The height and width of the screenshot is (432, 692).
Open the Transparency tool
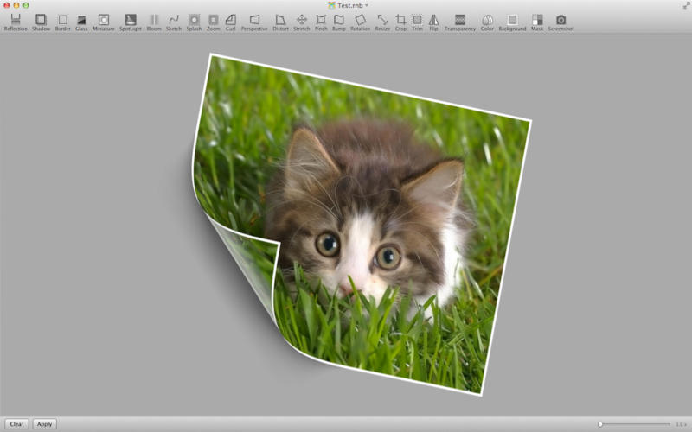click(460, 22)
